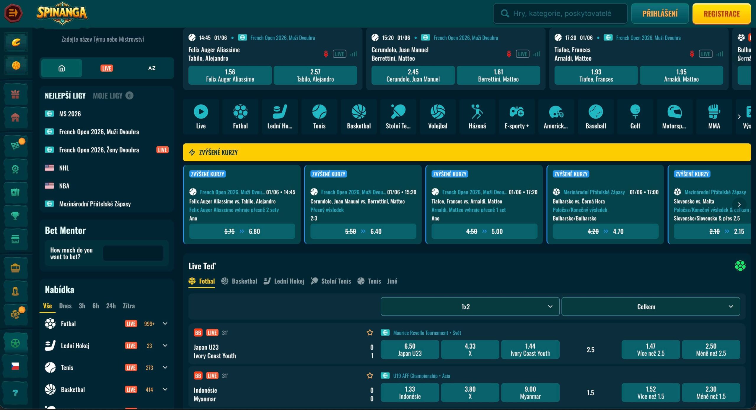This screenshot has width=756, height=410.
Task: Open the green soccer ball sidebar icon
Action: click(x=15, y=343)
